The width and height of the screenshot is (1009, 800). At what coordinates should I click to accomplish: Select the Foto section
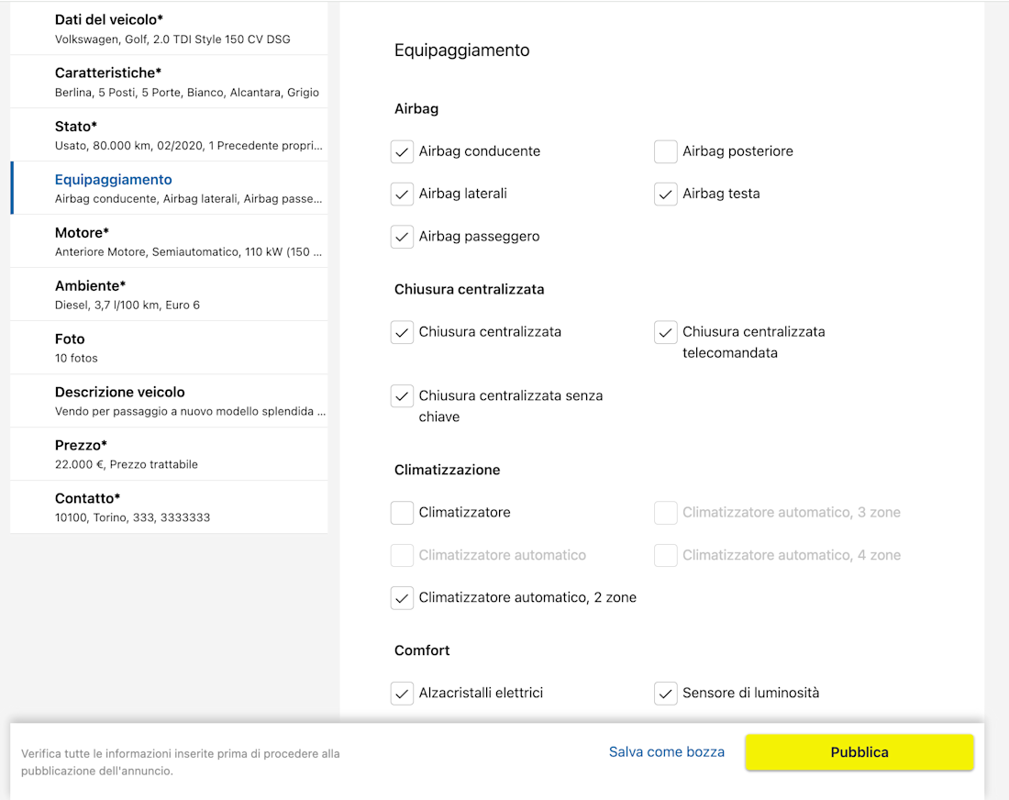pos(169,348)
